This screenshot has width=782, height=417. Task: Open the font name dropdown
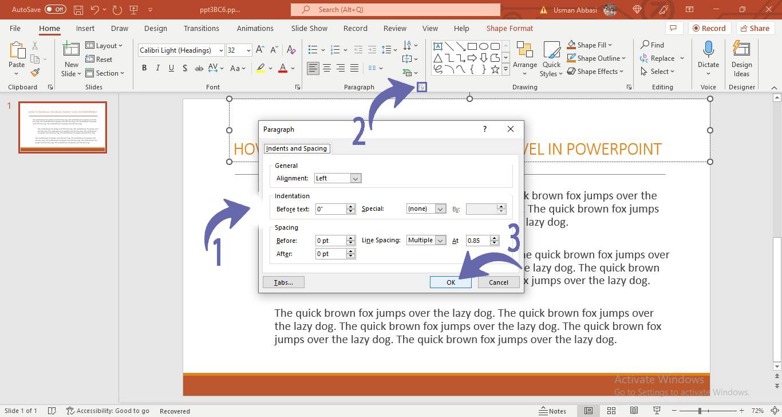tap(221, 50)
